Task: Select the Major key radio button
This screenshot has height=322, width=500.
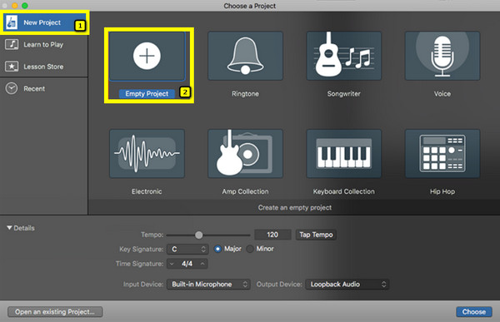Action: coord(217,249)
